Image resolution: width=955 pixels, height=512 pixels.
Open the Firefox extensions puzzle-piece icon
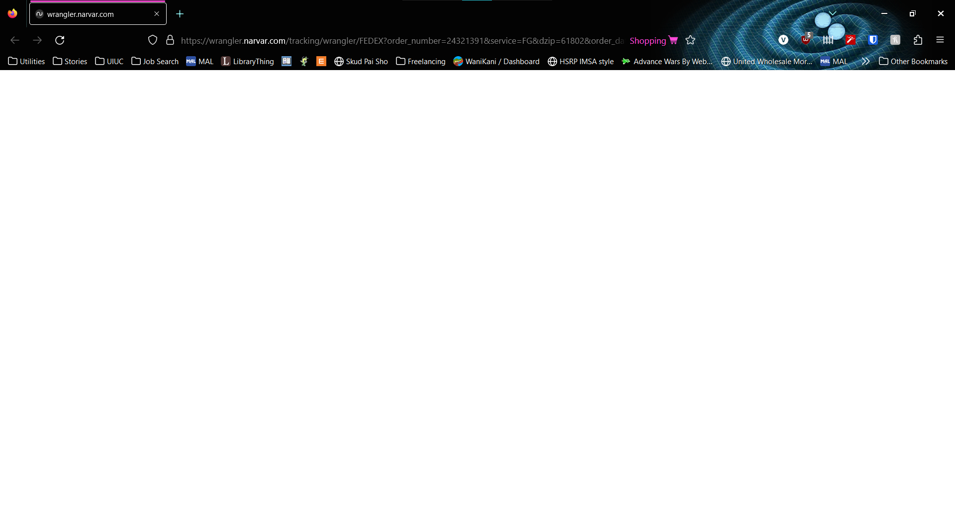point(918,40)
